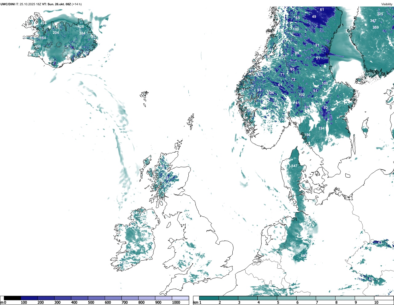Click the '164' value over western Iceland

coord(43,38)
